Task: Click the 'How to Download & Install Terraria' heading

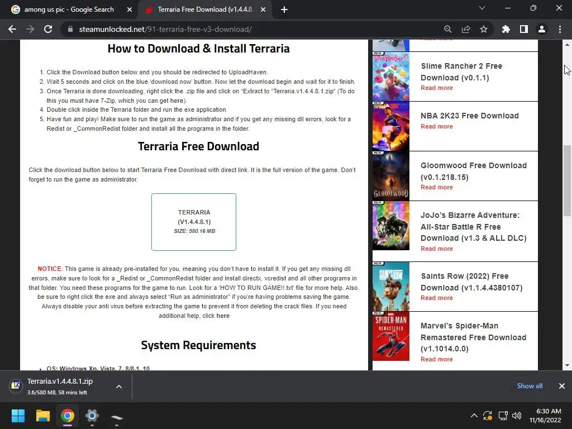Action: pyautogui.click(x=198, y=49)
